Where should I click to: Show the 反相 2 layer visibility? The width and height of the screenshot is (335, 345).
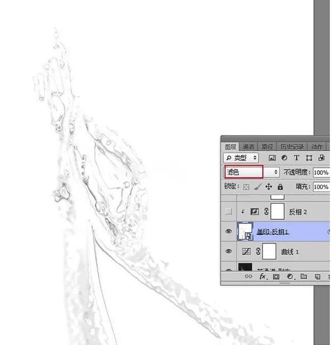click(228, 212)
